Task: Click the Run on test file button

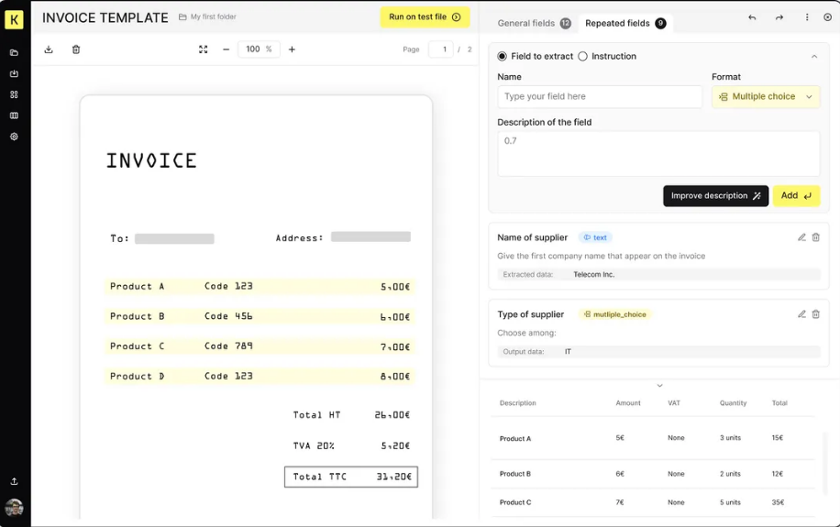Action: click(425, 17)
